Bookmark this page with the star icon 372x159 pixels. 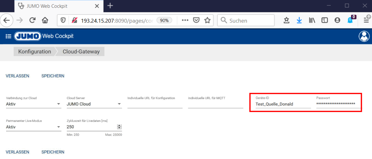[x=207, y=20]
